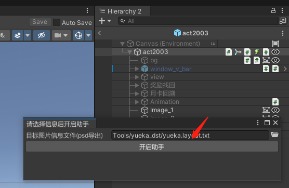
Task: Click the 开启助手 button
Action: click(x=152, y=147)
